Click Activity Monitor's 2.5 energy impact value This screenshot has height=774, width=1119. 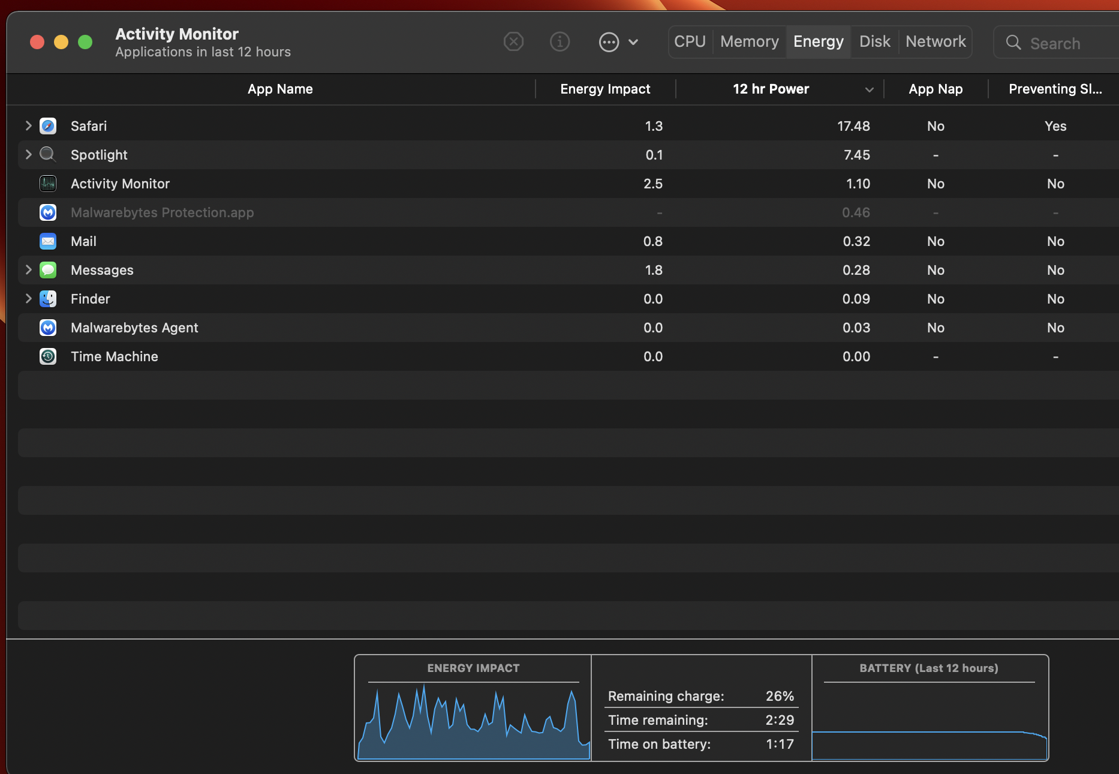653,184
